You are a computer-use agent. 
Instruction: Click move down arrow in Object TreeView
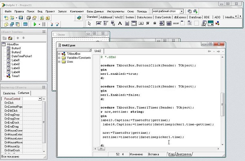[23, 38]
